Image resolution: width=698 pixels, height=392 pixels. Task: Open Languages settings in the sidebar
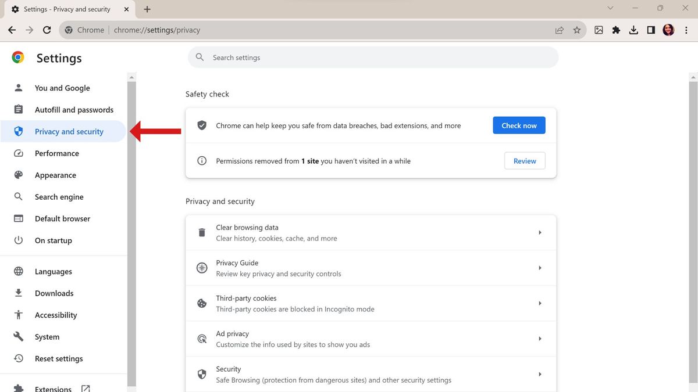click(54, 271)
